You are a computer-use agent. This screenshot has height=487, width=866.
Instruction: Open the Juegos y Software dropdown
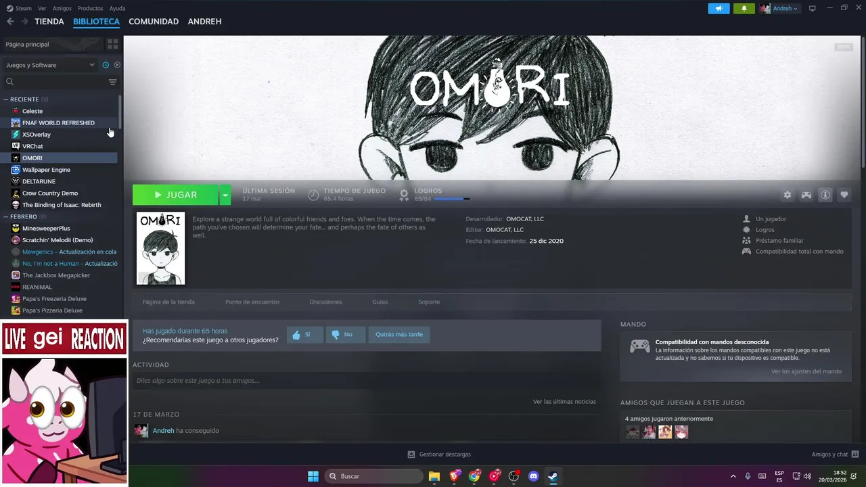coord(50,65)
